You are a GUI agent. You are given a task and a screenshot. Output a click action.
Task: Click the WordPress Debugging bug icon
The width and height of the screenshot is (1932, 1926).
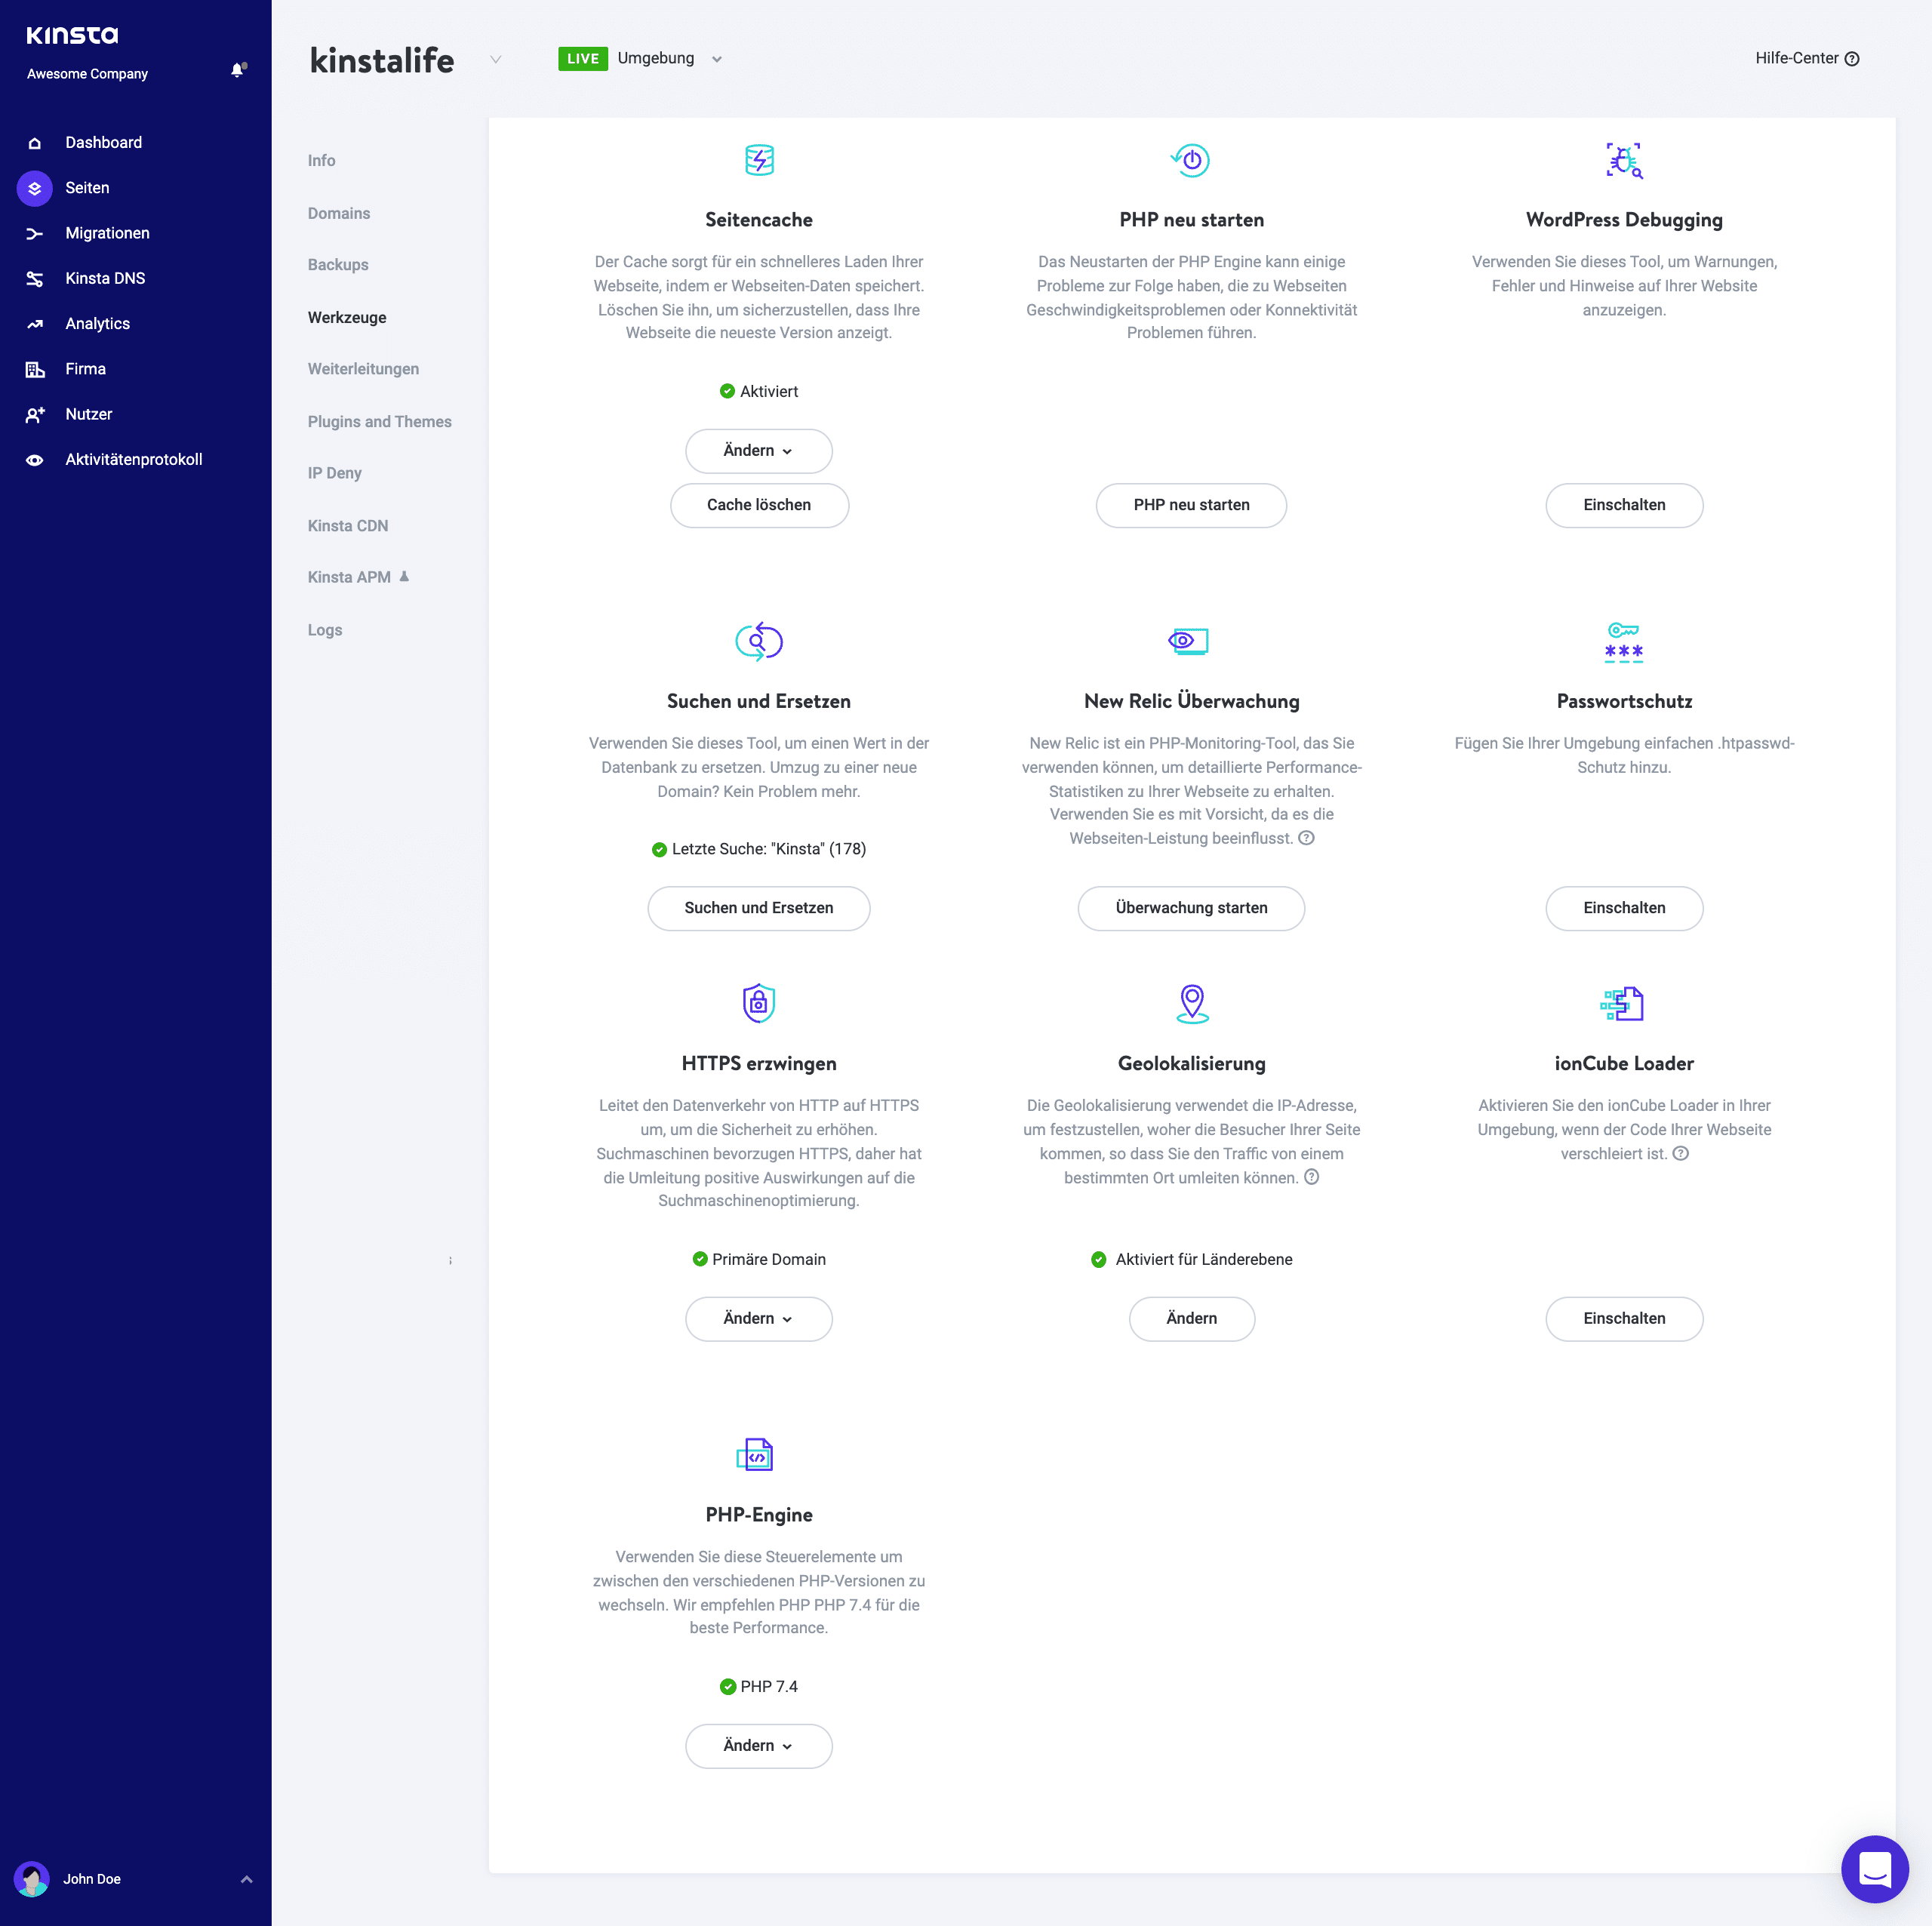1624,159
